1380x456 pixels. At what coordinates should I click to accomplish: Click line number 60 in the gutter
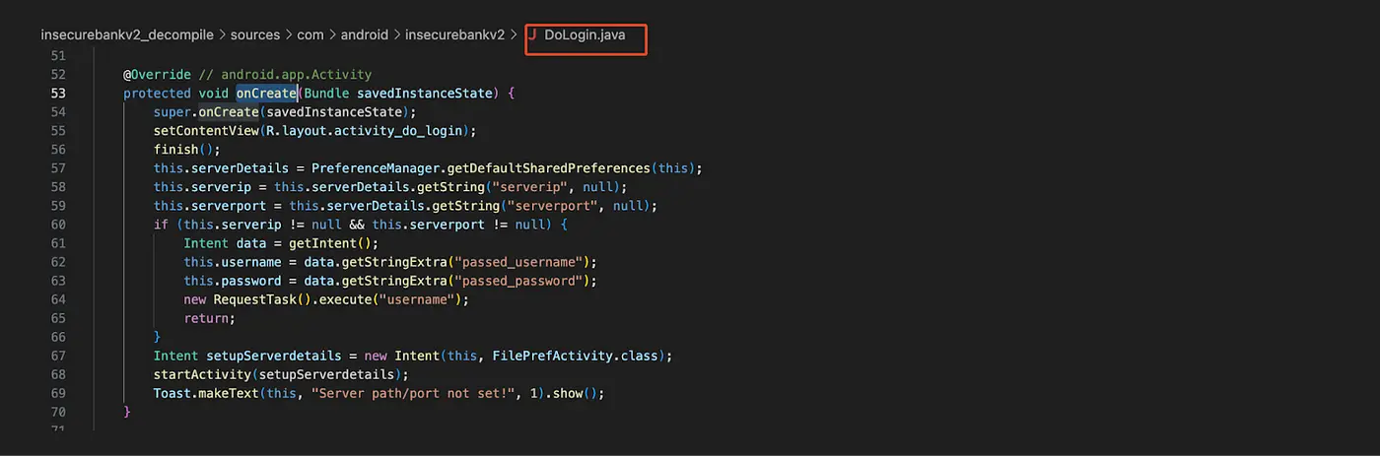point(57,225)
